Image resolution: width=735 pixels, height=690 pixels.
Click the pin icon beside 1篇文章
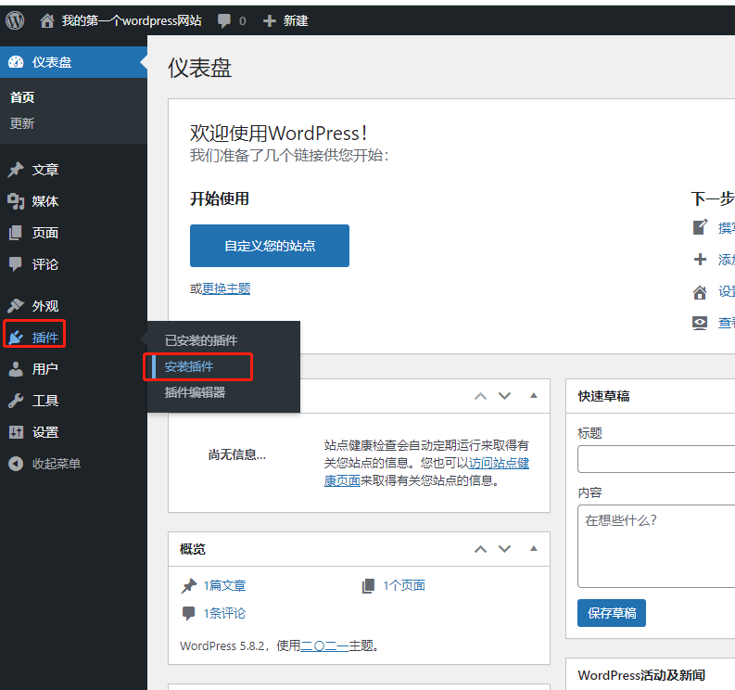click(189, 586)
